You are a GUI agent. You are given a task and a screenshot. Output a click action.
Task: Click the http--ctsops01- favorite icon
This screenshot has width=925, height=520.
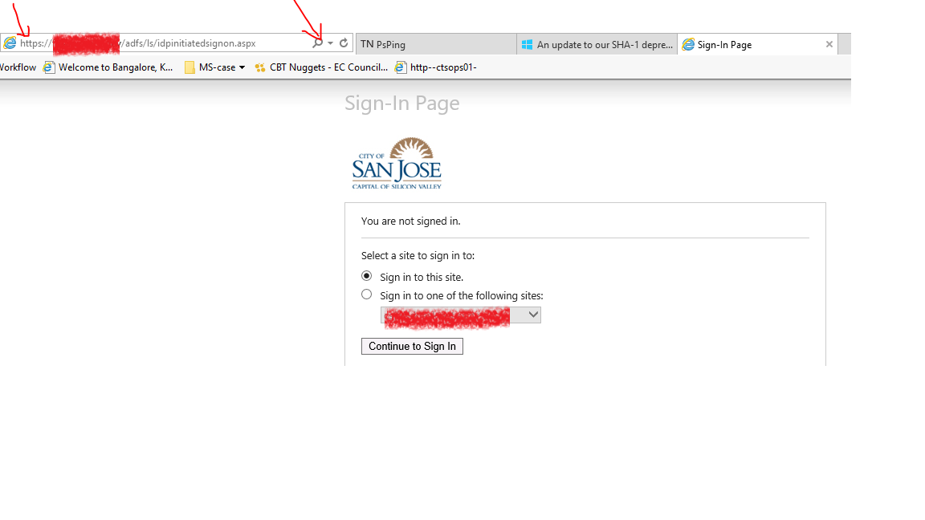[x=401, y=67]
